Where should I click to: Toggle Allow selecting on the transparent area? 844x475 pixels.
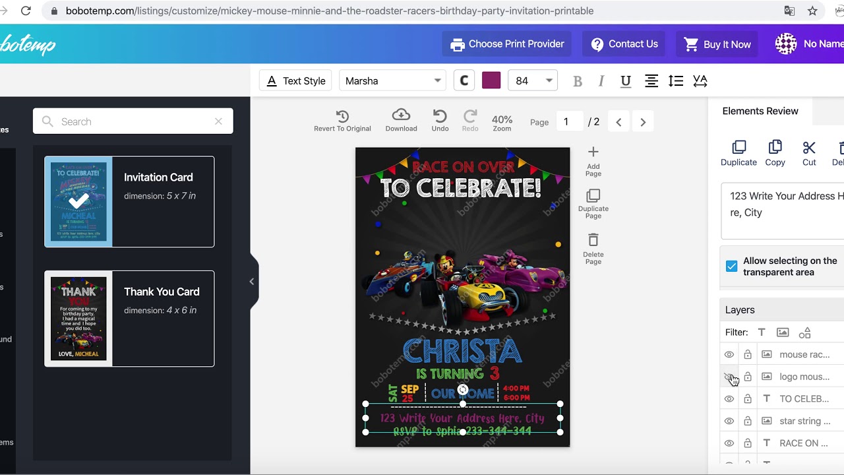click(x=732, y=266)
